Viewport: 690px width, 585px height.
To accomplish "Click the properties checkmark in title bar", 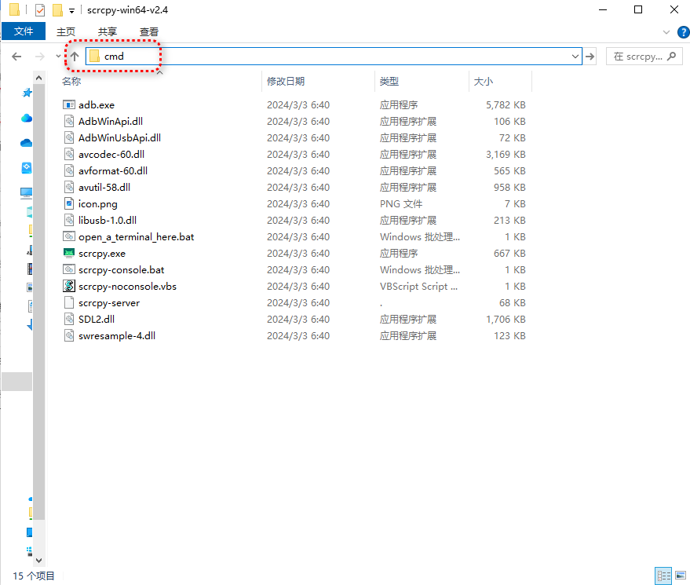I will click(x=40, y=9).
